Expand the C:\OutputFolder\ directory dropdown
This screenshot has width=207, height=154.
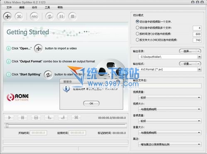pyautogui.click(x=199, y=57)
